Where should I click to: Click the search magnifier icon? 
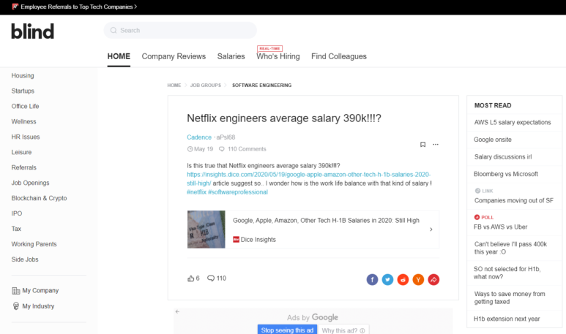tap(113, 30)
